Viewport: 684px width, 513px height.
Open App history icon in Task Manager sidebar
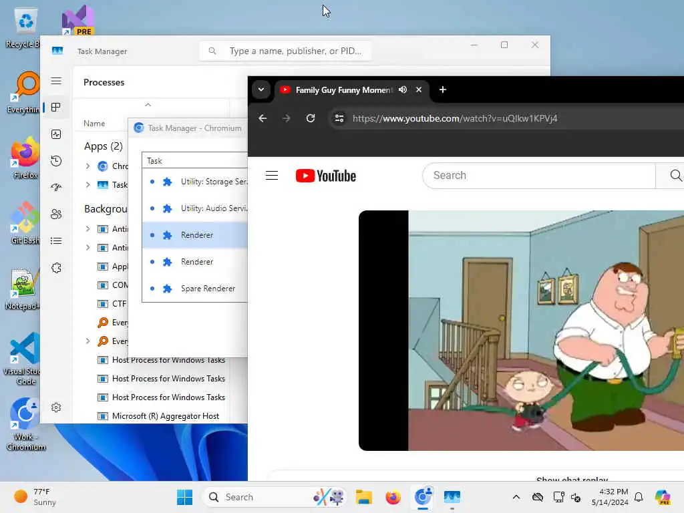(56, 161)
